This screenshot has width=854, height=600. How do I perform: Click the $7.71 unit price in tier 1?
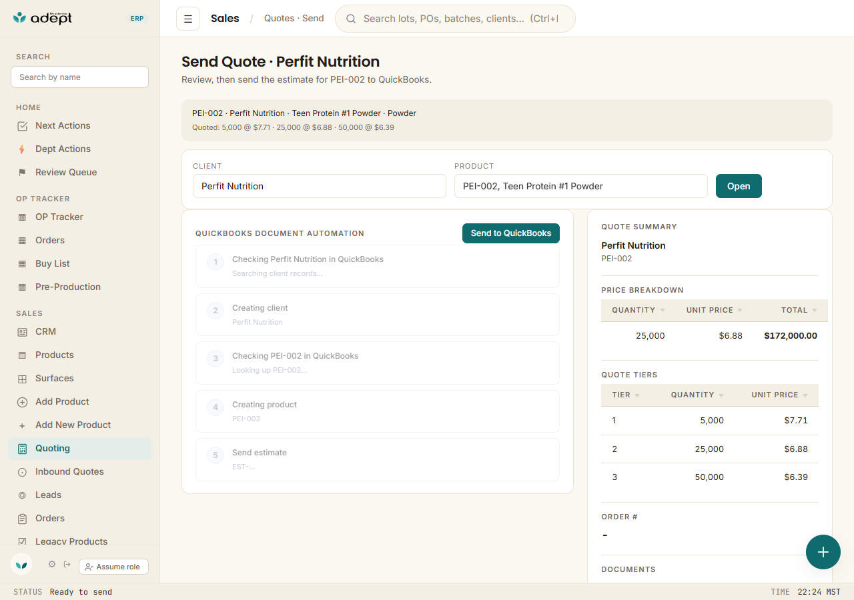[x=796, y=421]
